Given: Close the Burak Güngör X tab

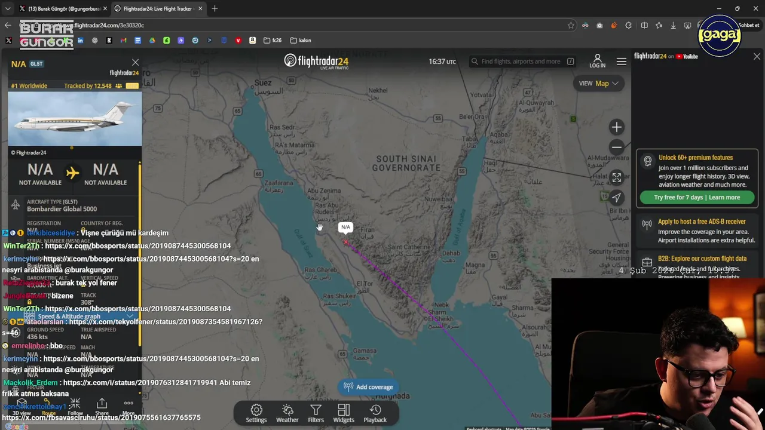Looking at the screenshot, I should 105,8.
